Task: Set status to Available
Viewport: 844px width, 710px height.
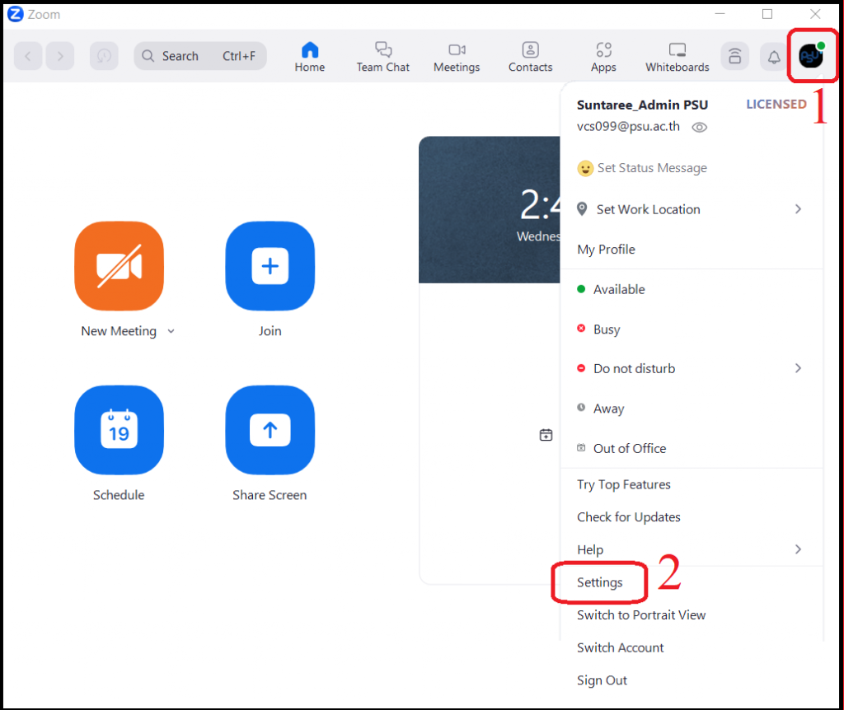Action: 619,289
